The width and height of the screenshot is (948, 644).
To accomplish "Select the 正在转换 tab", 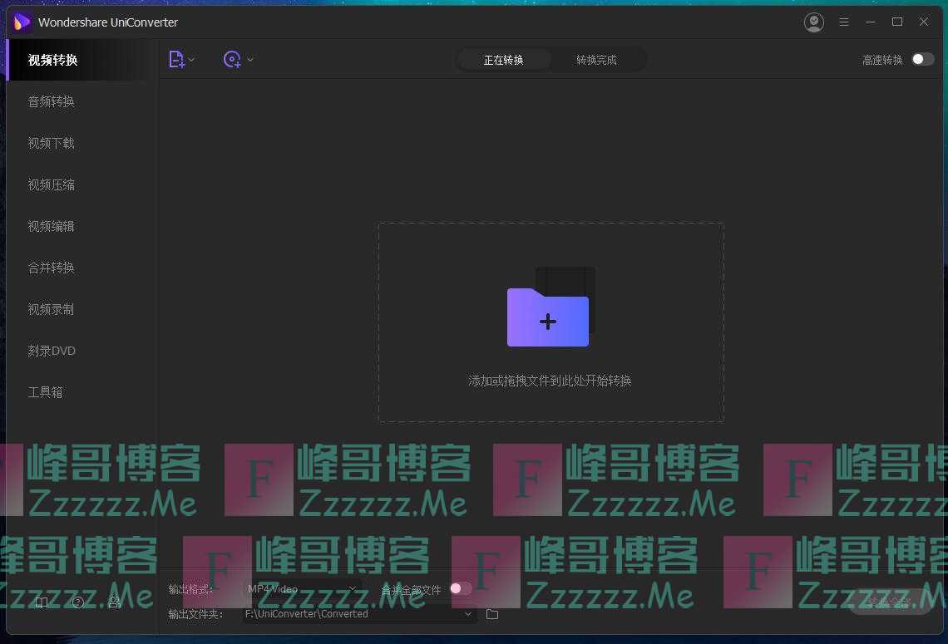I will click(503, 60).
